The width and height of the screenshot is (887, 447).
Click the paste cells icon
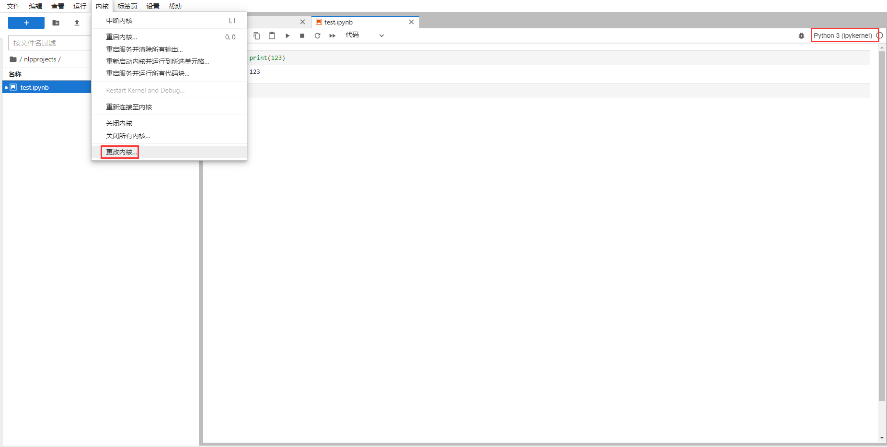click(x=272, y=35)
